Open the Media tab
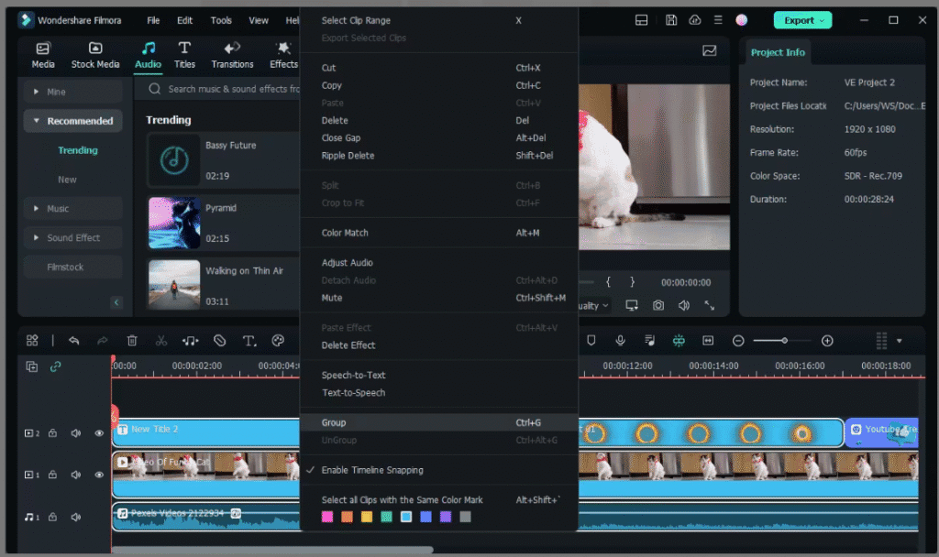The height and width of the screenshot is (557, 939). (42, 55)
